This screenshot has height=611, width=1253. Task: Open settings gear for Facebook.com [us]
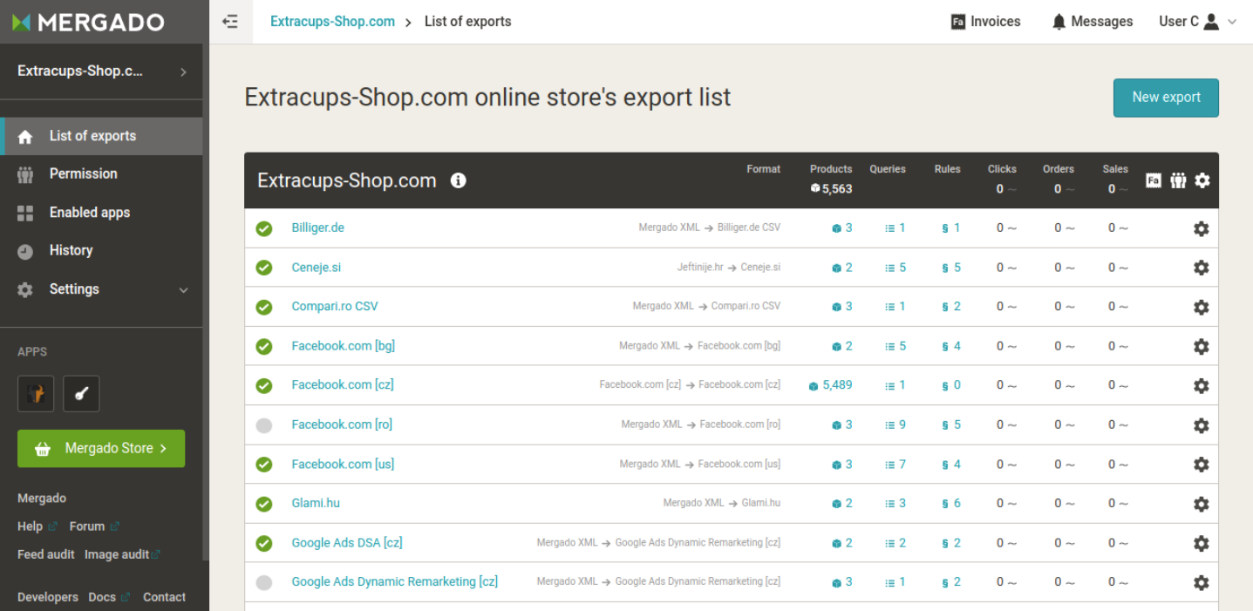tap(1201, 465)
